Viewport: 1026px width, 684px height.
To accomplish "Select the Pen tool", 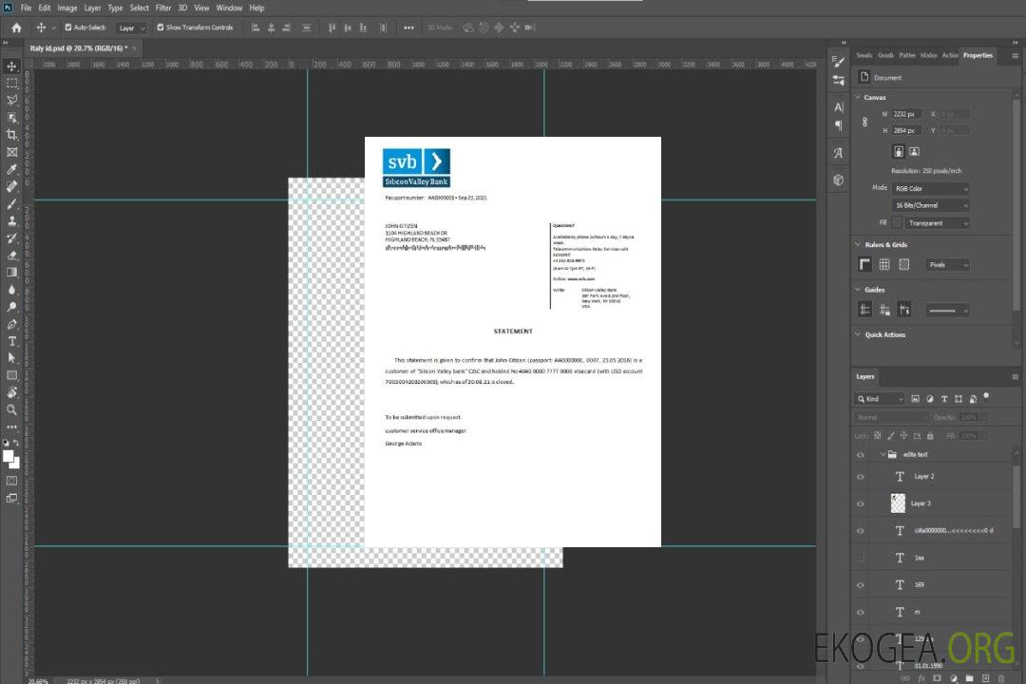I will click(x=11, y=324).
